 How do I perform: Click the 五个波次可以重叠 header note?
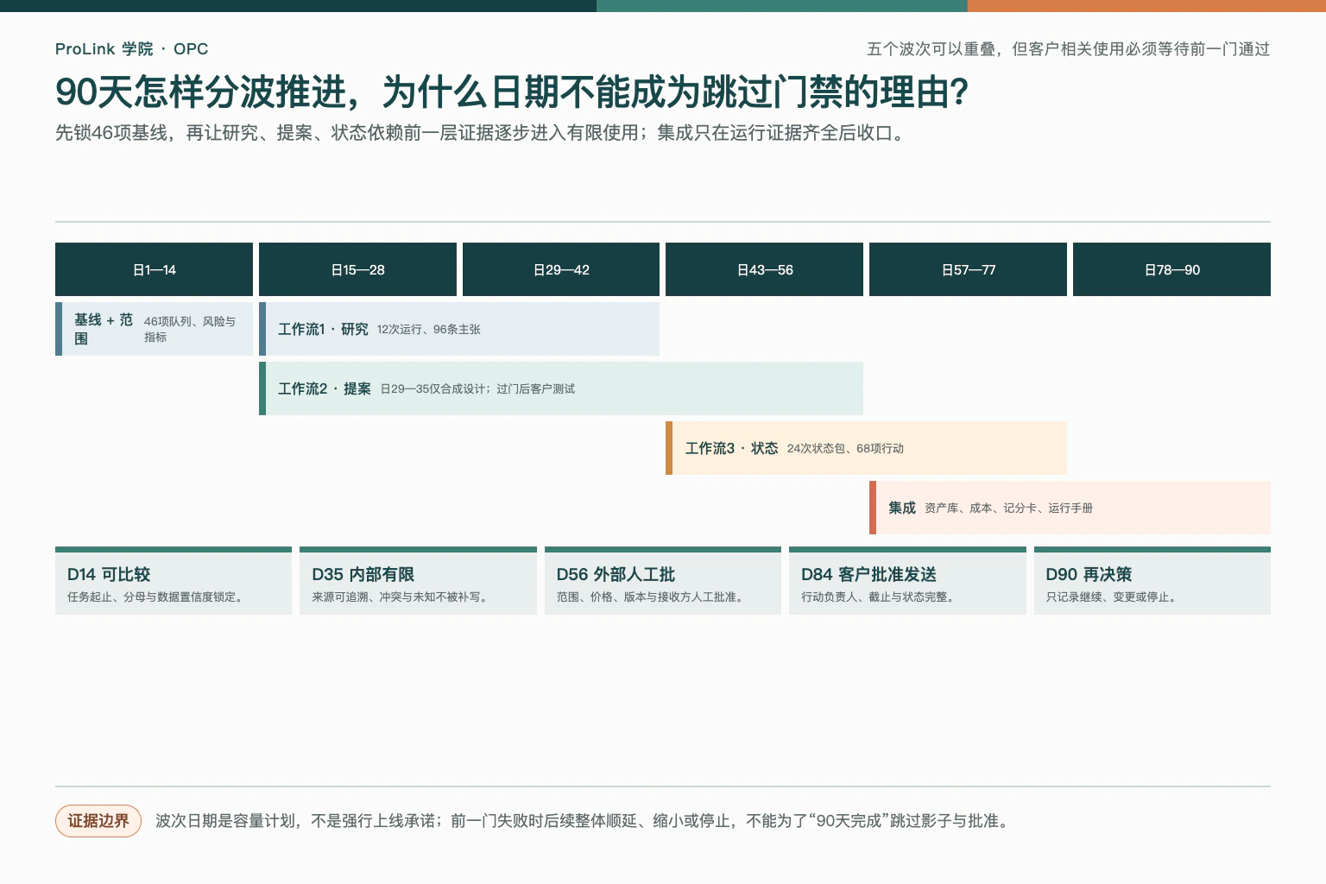coord(1069,49)
